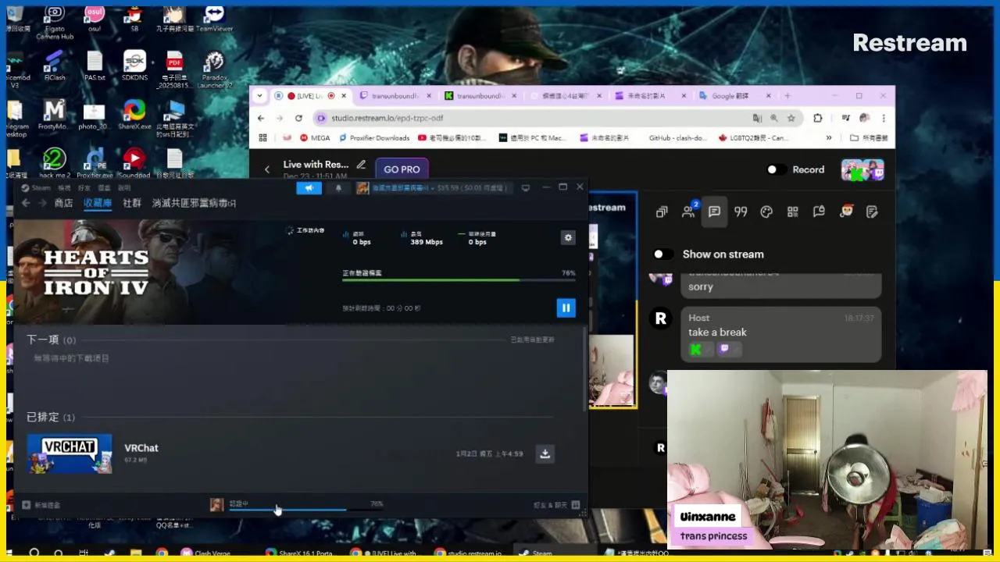Open the MEGA bookmark
Viewport: 1000px width, 562px height.
(313, 138)
